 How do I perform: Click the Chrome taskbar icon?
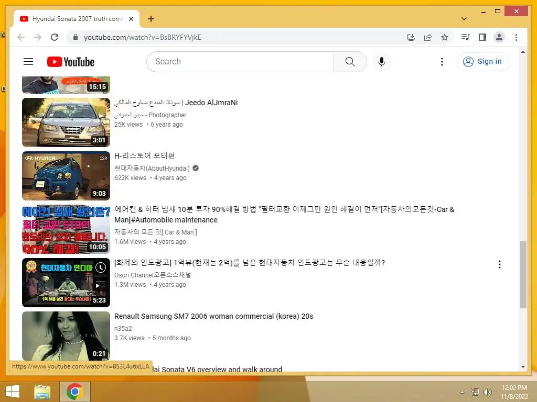pyautogui.click(x=75, y=392)
